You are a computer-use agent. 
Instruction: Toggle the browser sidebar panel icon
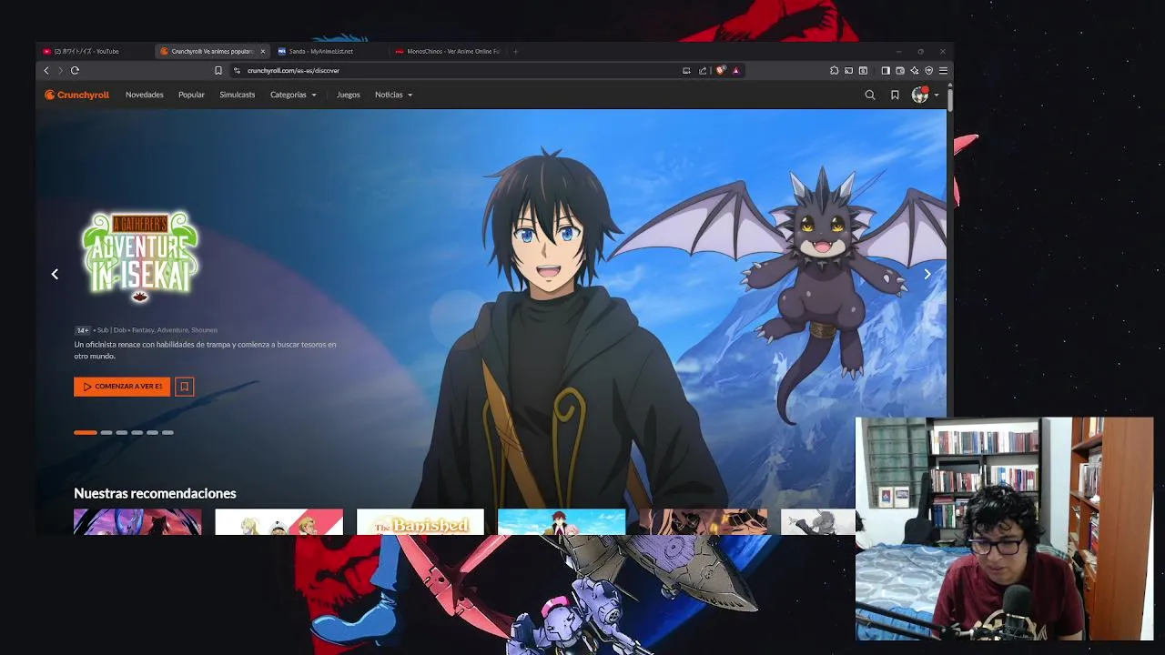point(885,70)
